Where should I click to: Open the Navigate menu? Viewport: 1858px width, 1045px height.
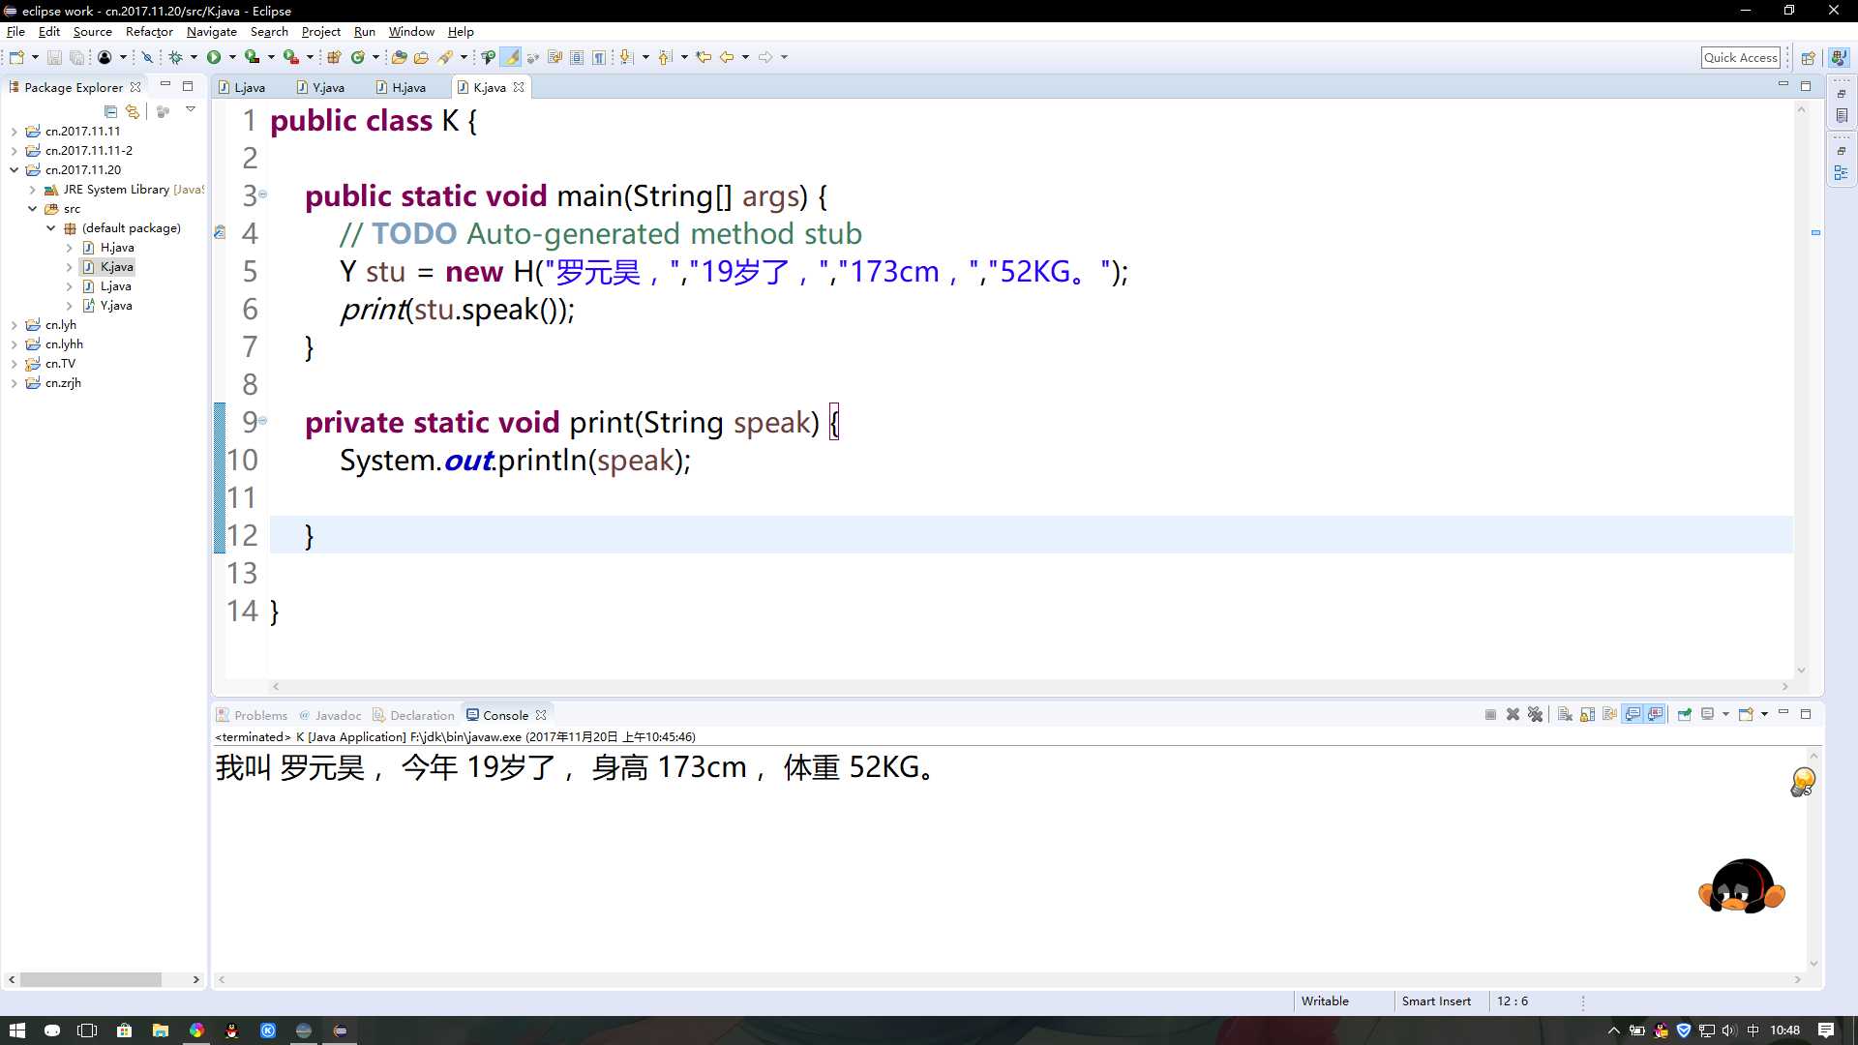(212, 32)
